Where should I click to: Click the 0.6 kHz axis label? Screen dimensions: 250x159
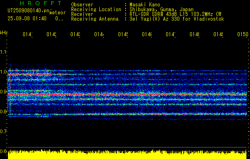[3, 151]
